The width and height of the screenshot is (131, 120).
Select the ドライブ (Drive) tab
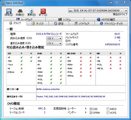15,23
